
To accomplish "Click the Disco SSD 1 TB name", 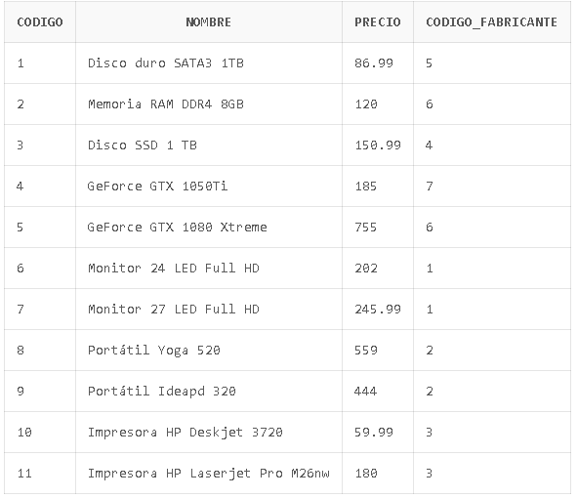I will [x=143, y=145].
